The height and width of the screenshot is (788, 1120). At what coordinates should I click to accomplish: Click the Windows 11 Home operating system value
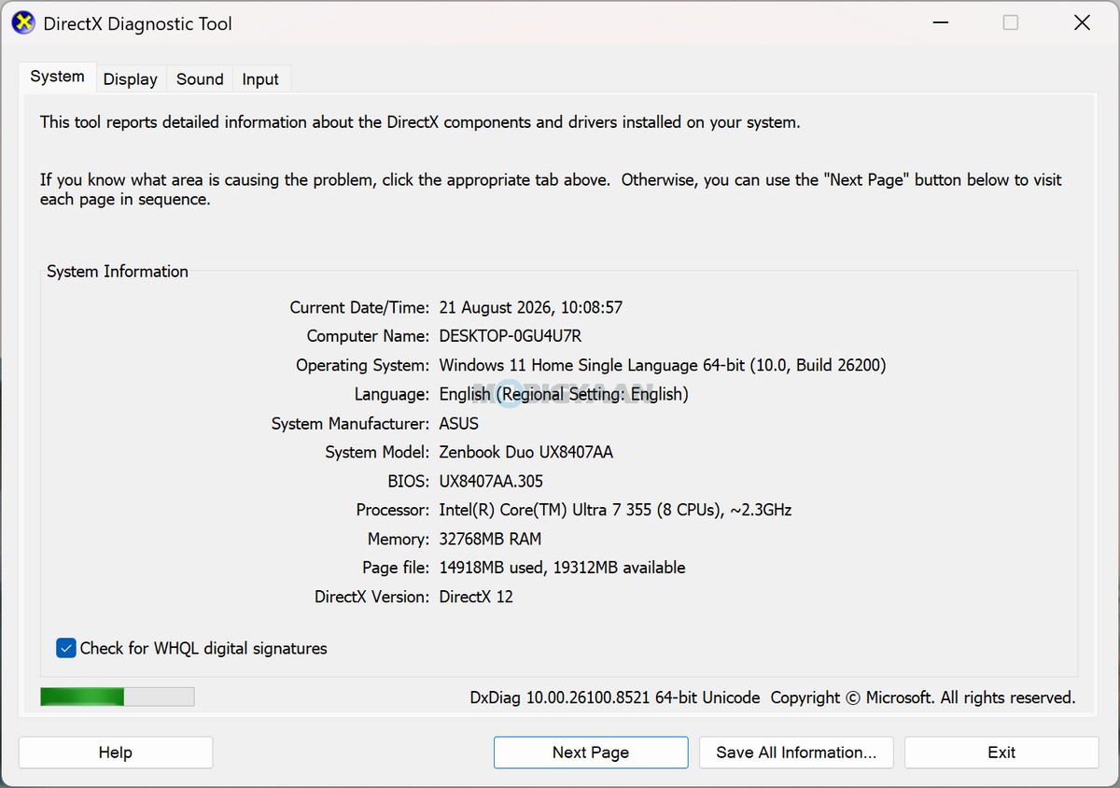(663, 365)
